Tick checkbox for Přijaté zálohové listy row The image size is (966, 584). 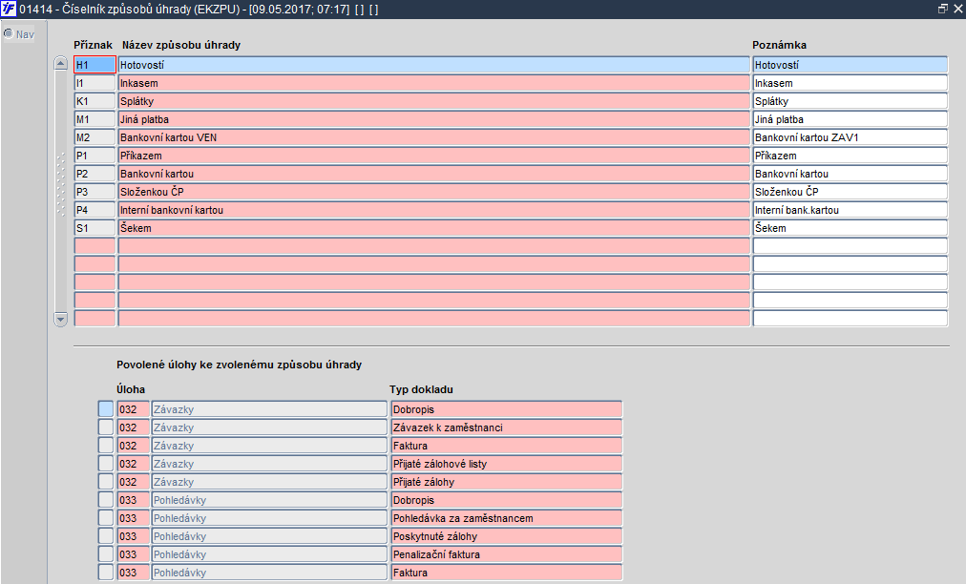[x=106, y=463]
